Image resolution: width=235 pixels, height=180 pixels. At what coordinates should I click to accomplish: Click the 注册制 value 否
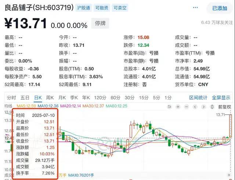pos(144,85)
